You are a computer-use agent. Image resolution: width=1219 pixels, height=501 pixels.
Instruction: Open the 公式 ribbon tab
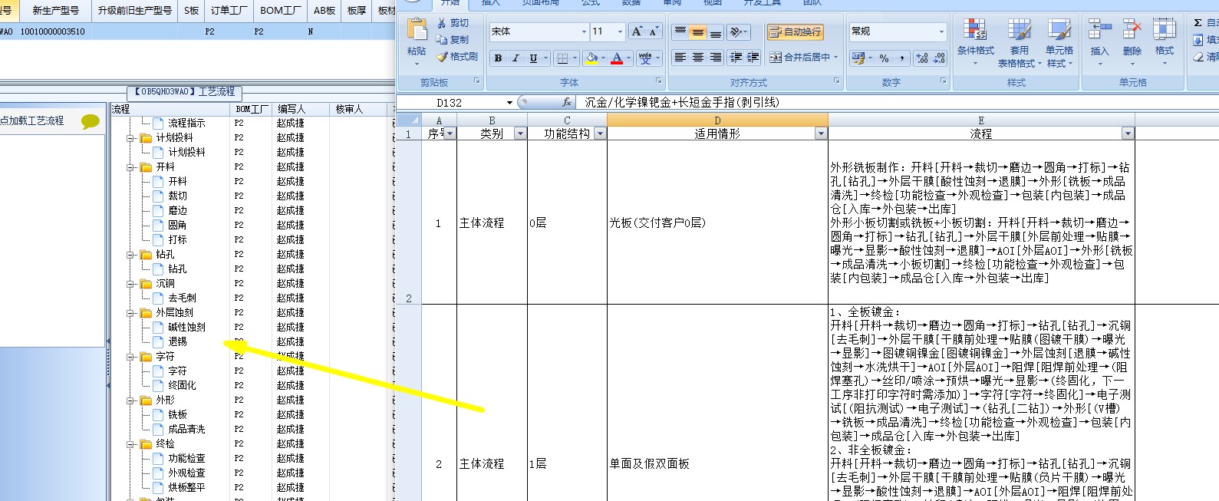pos(591,2)
